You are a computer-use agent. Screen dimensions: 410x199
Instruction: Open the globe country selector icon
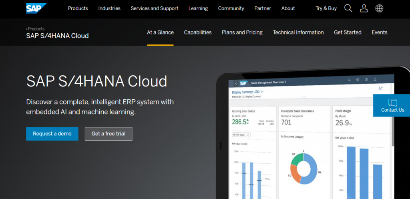[379, 8]
